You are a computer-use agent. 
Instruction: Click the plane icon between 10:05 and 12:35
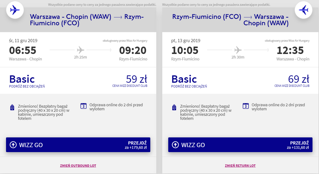[238, 50]
